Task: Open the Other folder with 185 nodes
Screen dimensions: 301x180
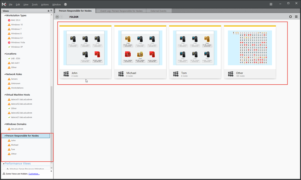Action: 250,48
